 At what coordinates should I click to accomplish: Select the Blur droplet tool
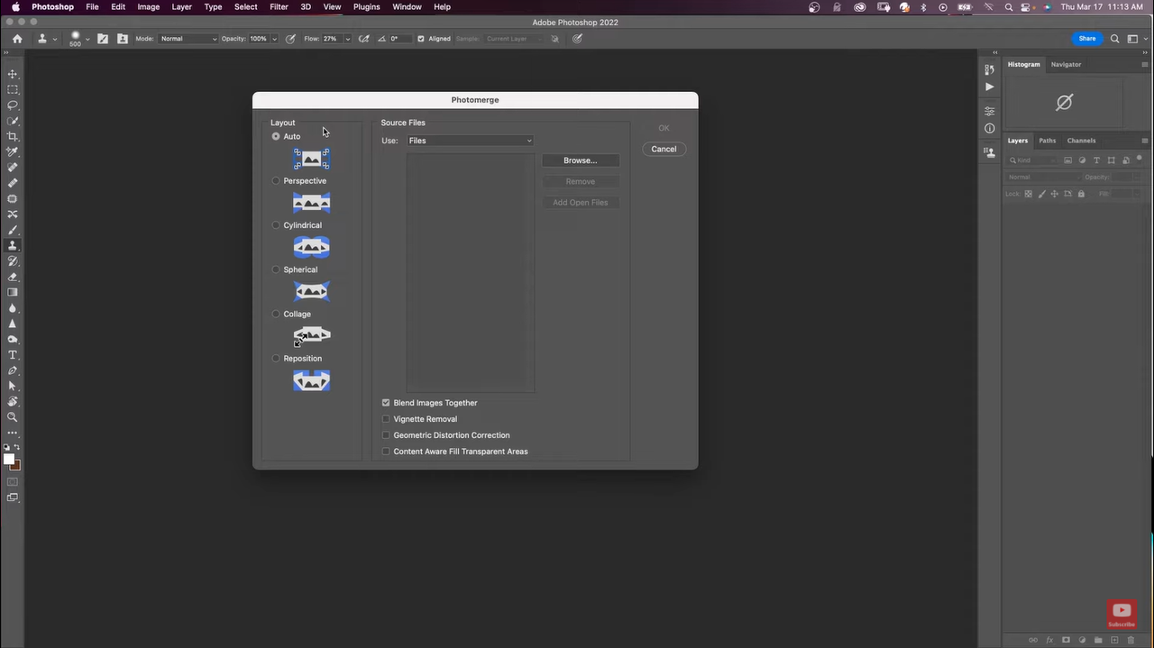[x=13, y=308]
